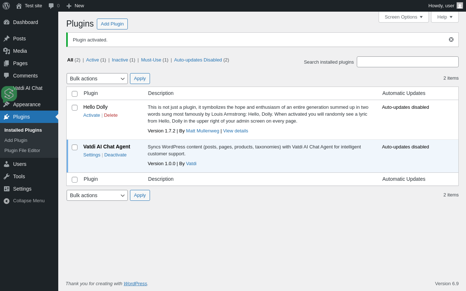466x291 pixels.
Task: Click the Collapse Menu arrow icon
Action: click(x=7, y=201)
